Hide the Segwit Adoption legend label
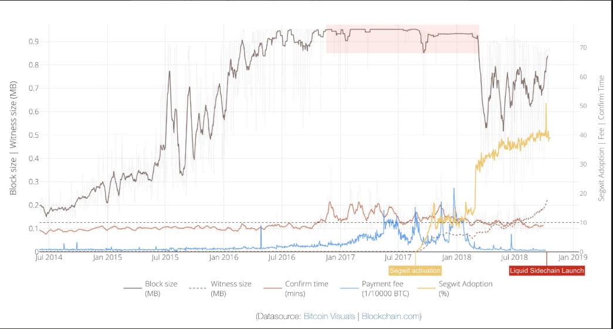The height and width of the screenshot is (329, 613). [x=466, y=288]
